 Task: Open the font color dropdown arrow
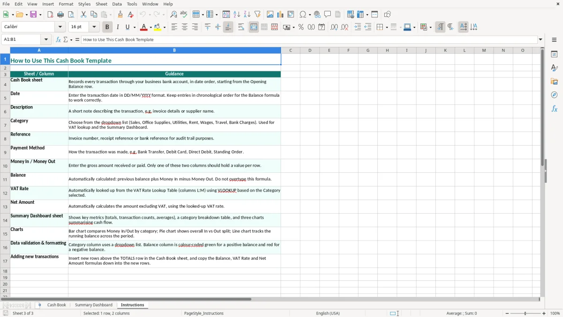(x=150, y=28)
